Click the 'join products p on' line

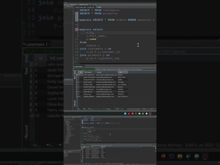point(95,55)
